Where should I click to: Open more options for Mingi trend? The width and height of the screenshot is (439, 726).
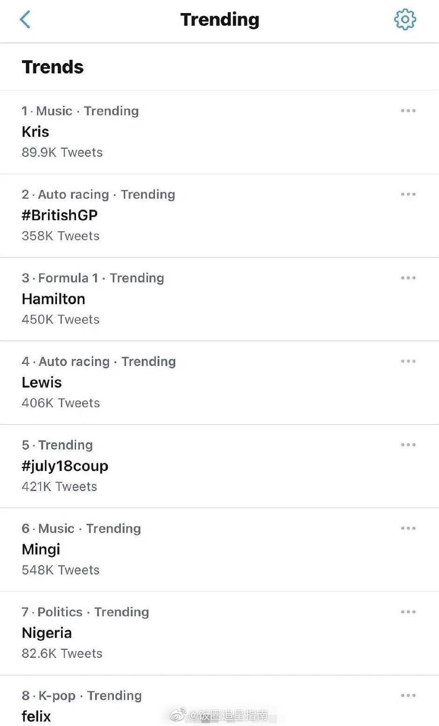pos(408,528)
